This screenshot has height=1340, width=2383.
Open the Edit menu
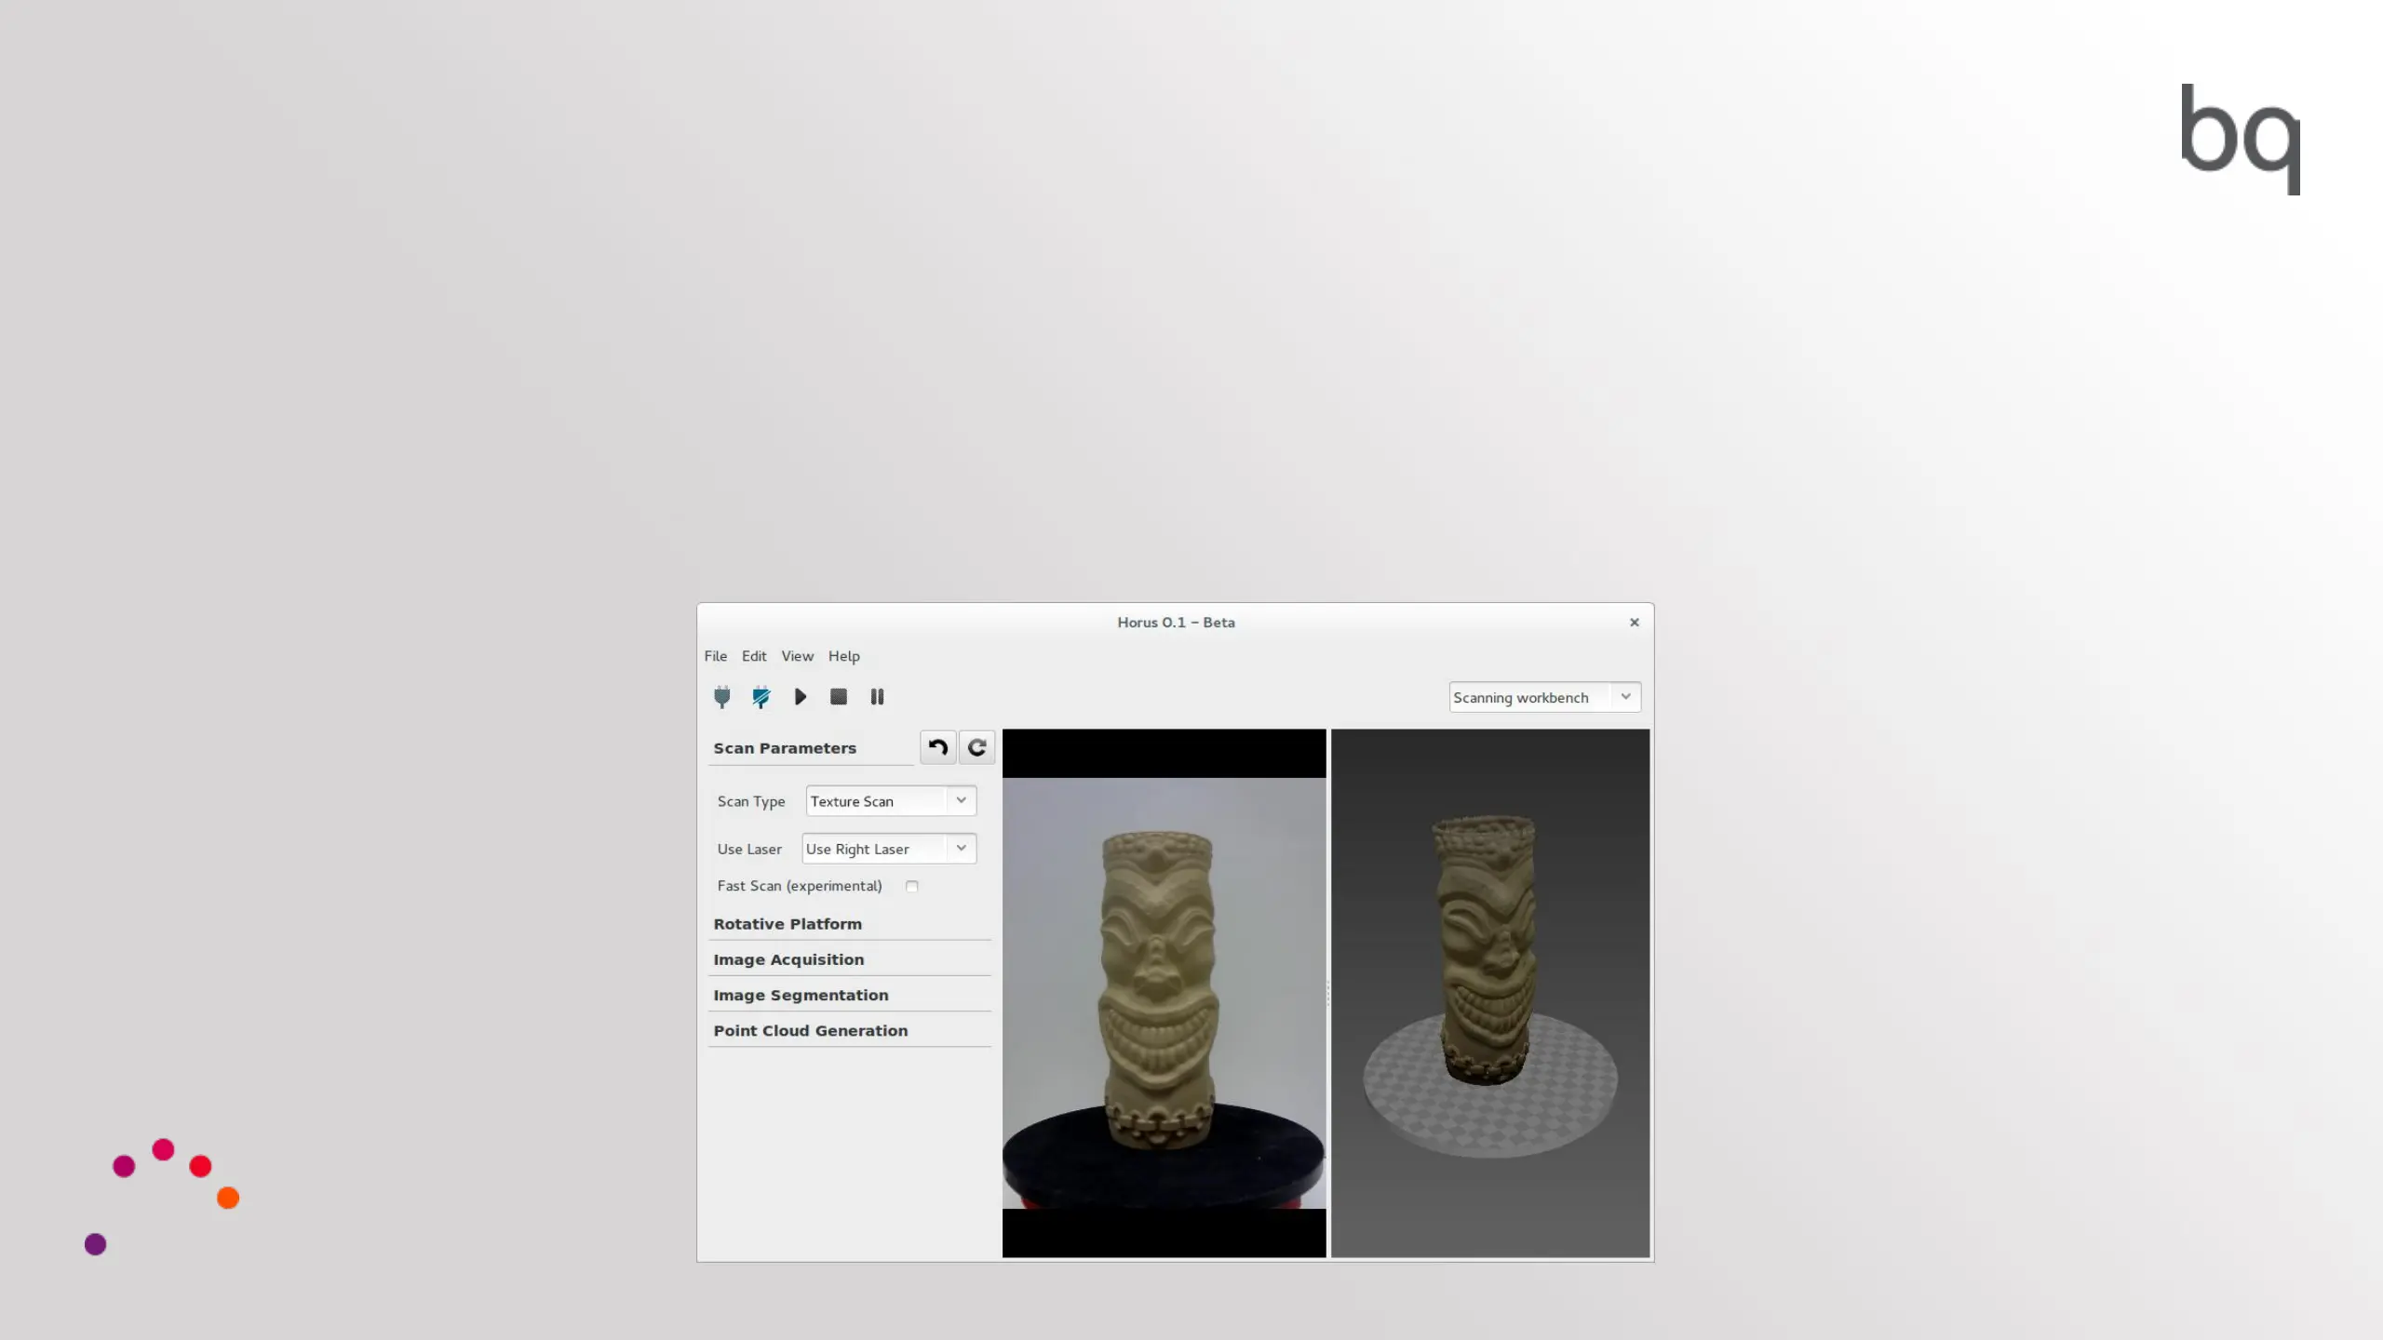(x=753, y=656)
